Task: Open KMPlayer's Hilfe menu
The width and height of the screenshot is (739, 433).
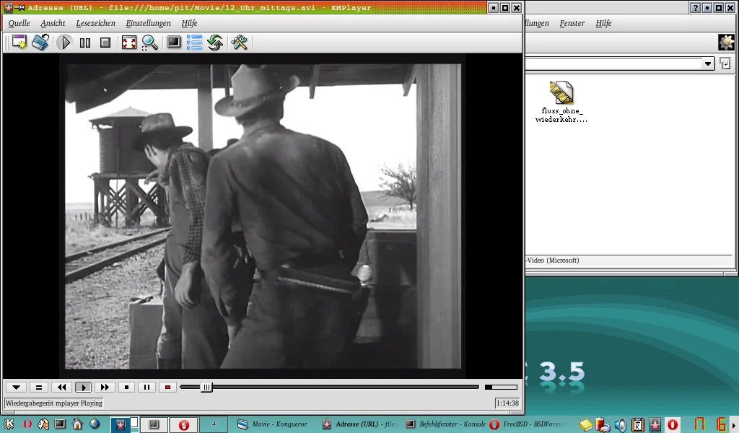Action: [x=190, y=23]
